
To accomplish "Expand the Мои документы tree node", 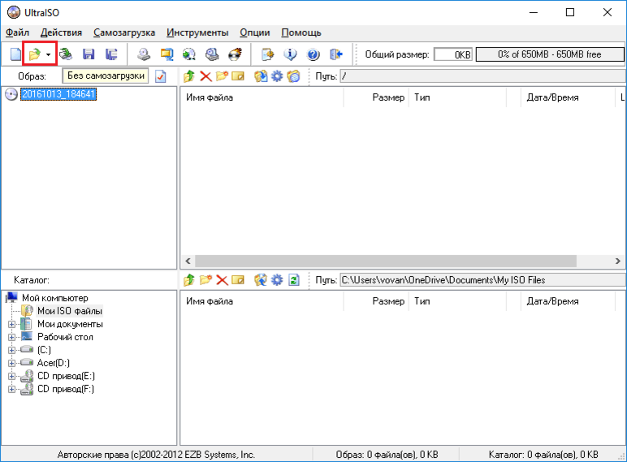I will [11, 324].
